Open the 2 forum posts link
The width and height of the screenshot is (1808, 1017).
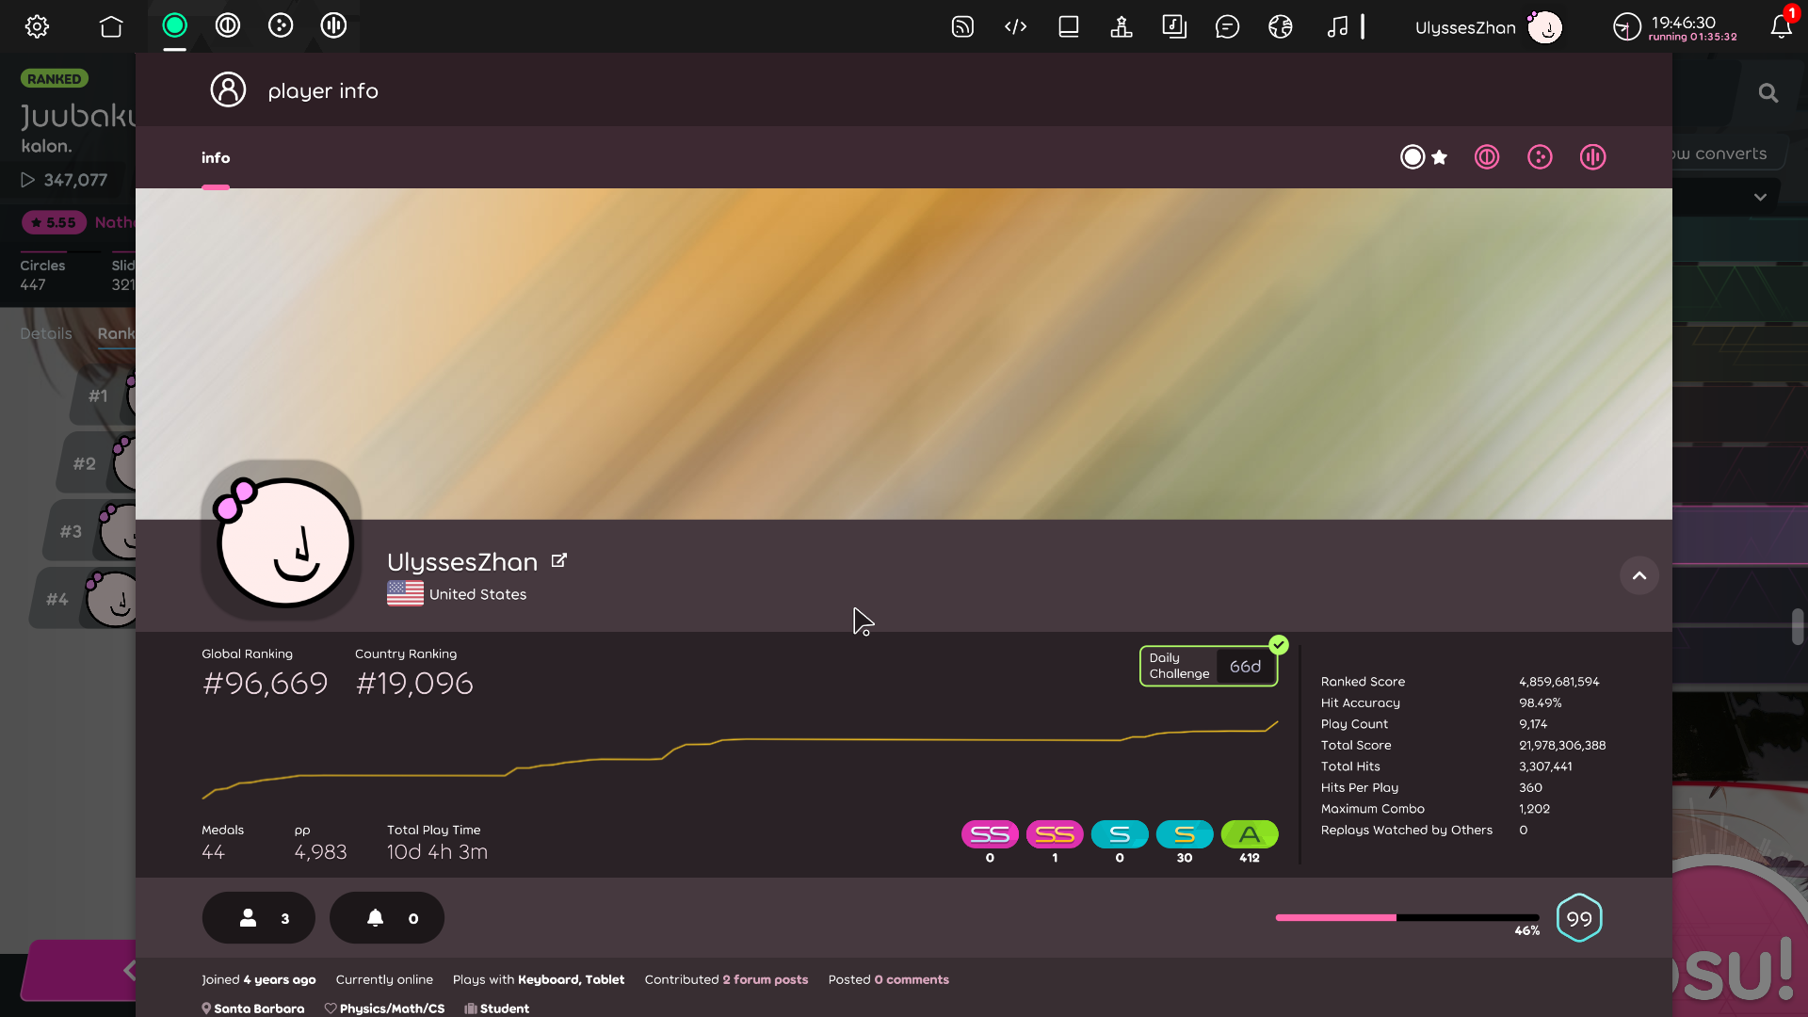coord(766,979)
